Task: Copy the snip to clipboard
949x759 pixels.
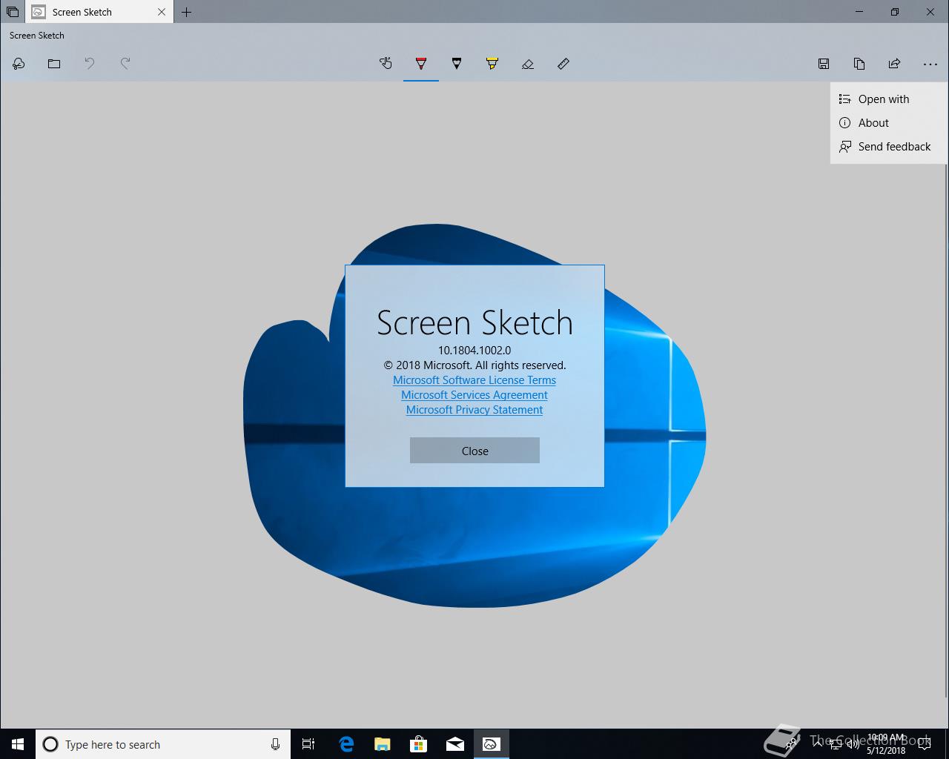Action: 859,64
